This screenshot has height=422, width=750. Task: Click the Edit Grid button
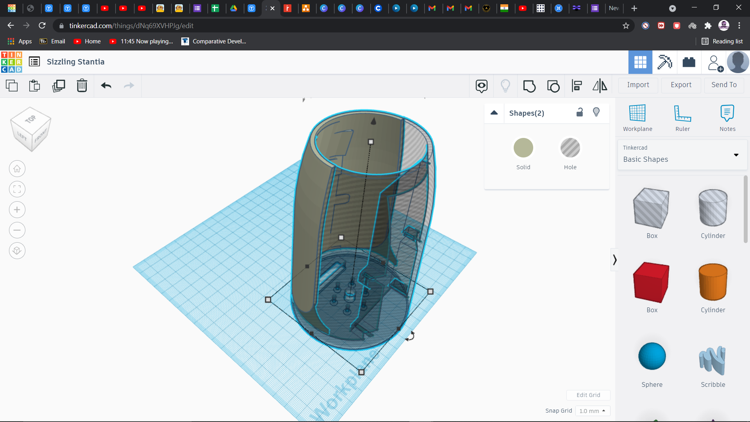(588, 395)
